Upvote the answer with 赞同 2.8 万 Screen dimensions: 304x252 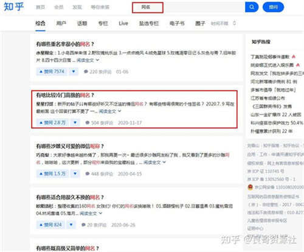pos(52,122)
